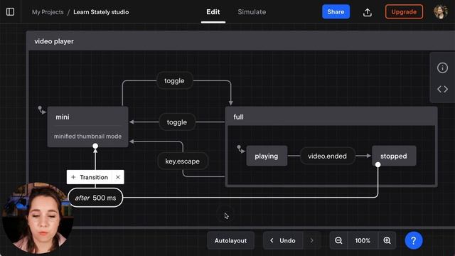Select the key.escape event label

[183, 161]
